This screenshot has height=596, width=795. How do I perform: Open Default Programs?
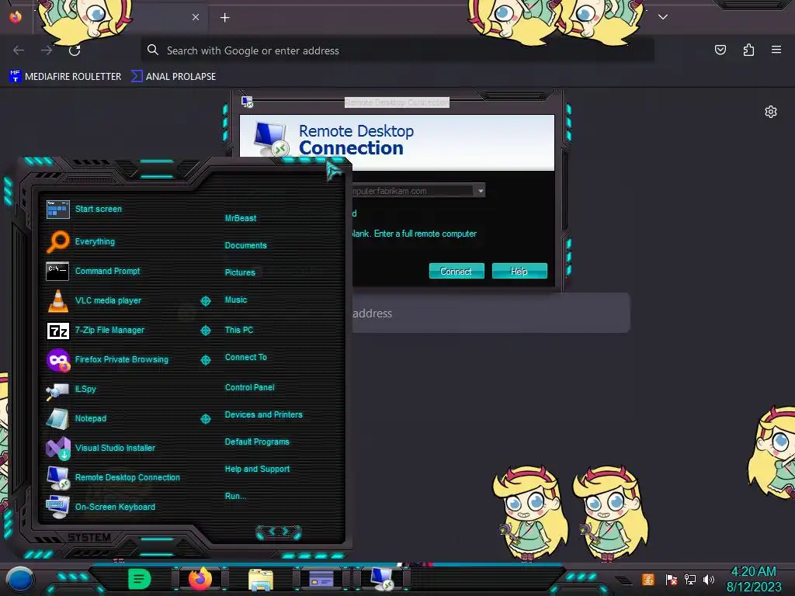256,442
